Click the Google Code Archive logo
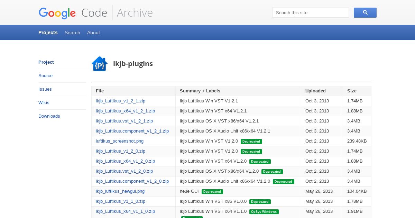 (x=96, y=13)
